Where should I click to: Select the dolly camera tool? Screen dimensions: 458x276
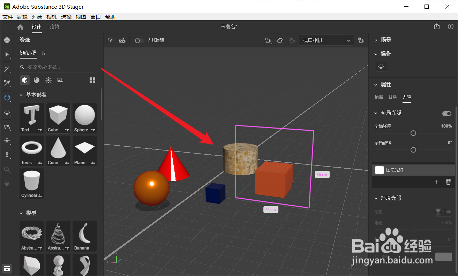coord(7,155)
